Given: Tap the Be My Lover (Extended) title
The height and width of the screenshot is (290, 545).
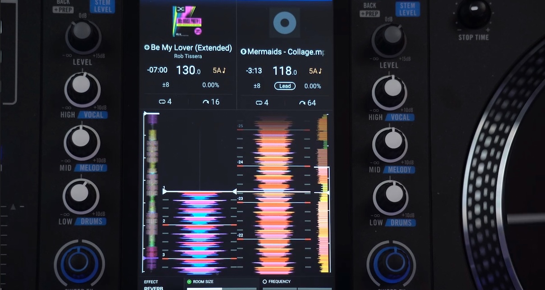Looking at the screenshot, I should [x=191, y=47].
